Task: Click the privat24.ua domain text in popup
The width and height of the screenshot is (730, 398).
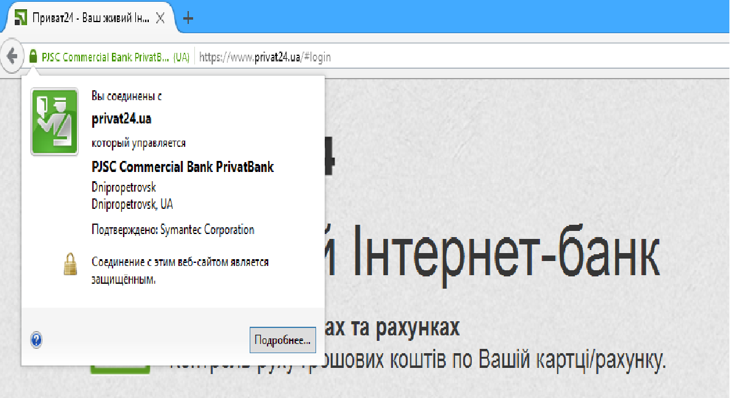Action: [x=122, y=119]
